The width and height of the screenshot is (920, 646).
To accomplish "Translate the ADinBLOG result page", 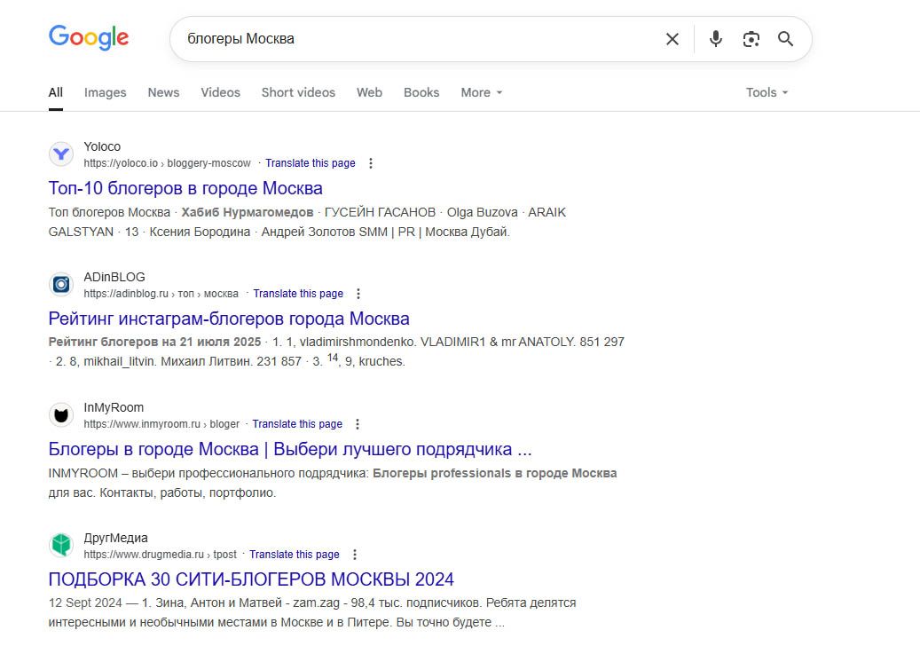I will 298,294.
